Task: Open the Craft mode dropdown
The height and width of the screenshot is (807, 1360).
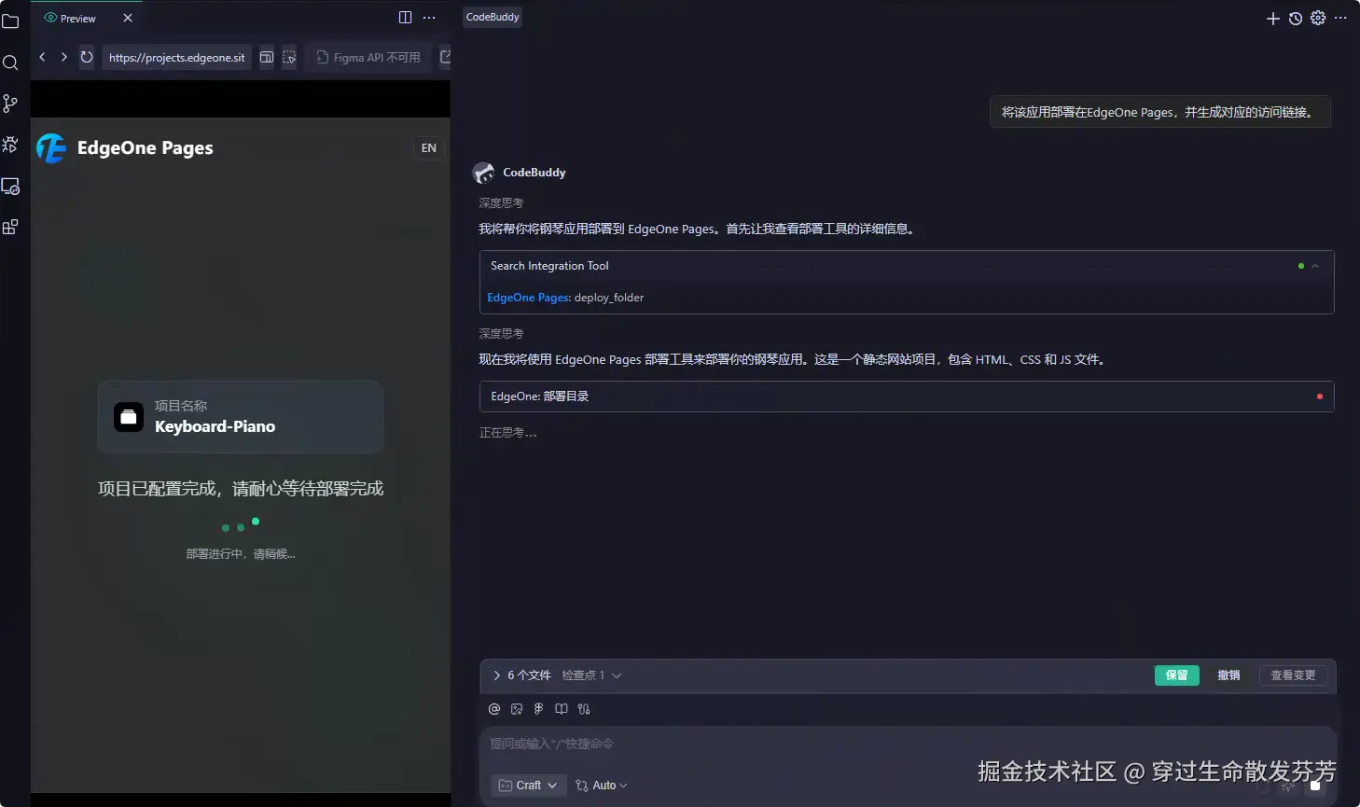Action: coord(528,786)
